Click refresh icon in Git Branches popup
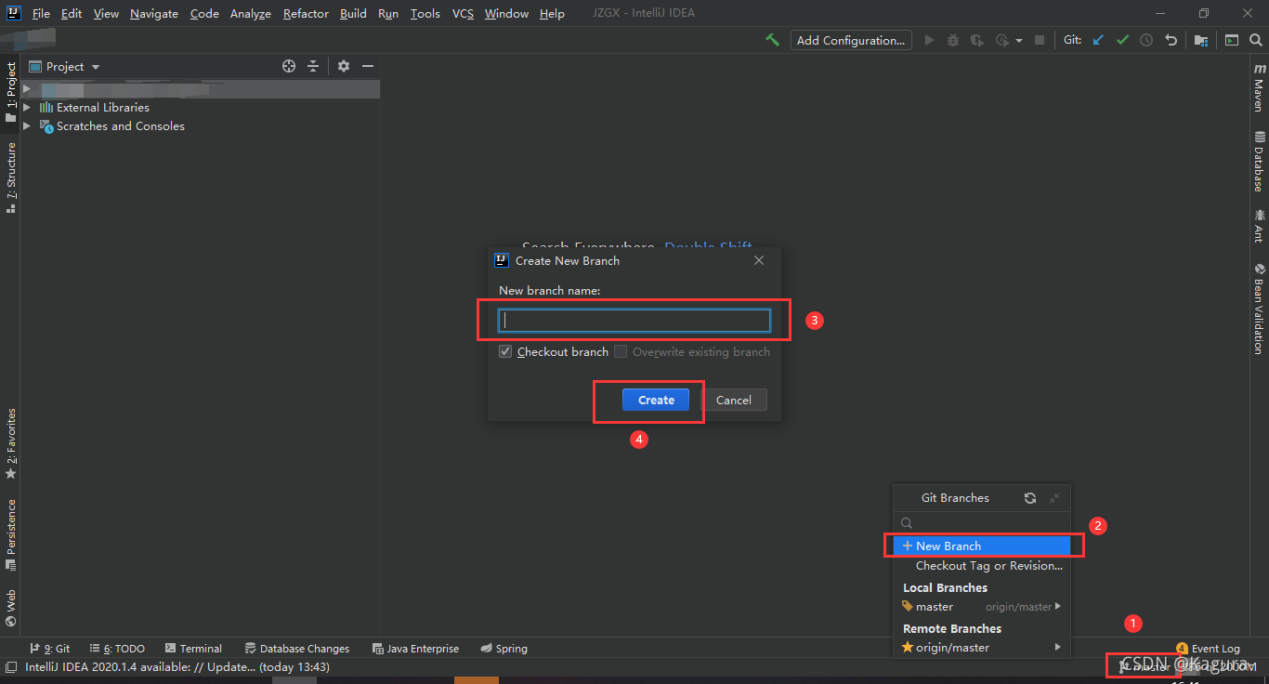Viewport: 1269px width, 684px height. (1030, 498)
